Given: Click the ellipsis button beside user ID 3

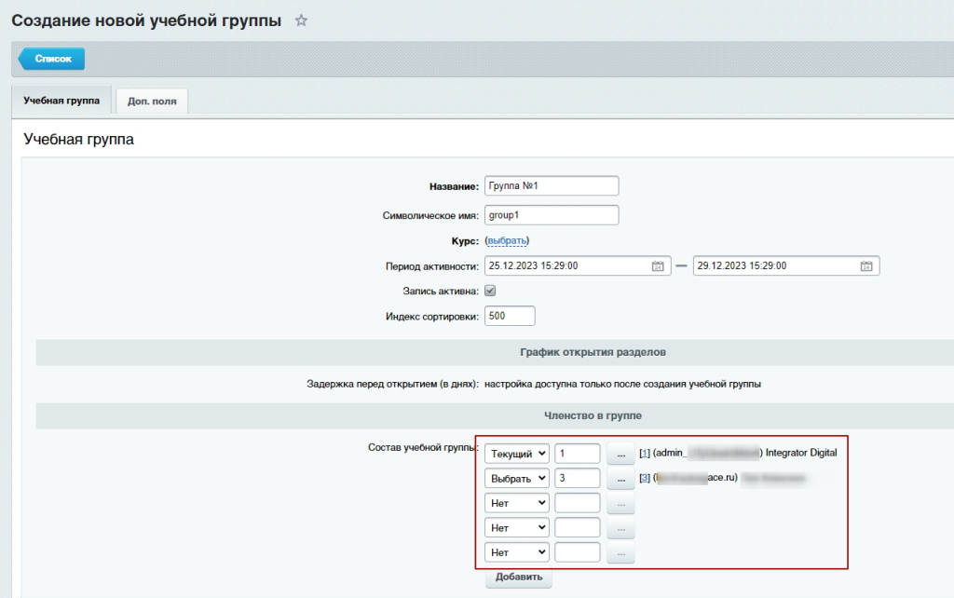Looking at the screenshot, I should pyautogui.click(x=620, y=479).
